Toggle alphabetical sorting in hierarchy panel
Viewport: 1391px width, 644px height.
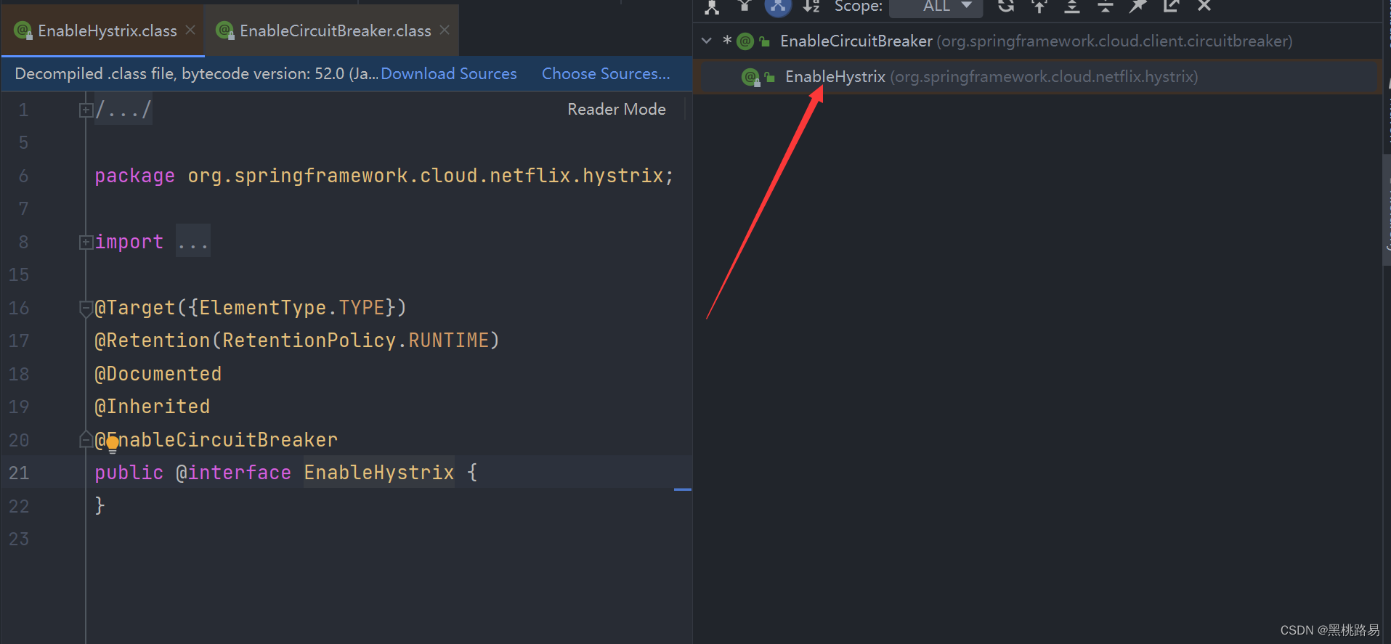tap(811, 7)
